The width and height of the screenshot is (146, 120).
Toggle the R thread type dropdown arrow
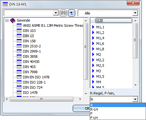135,99
